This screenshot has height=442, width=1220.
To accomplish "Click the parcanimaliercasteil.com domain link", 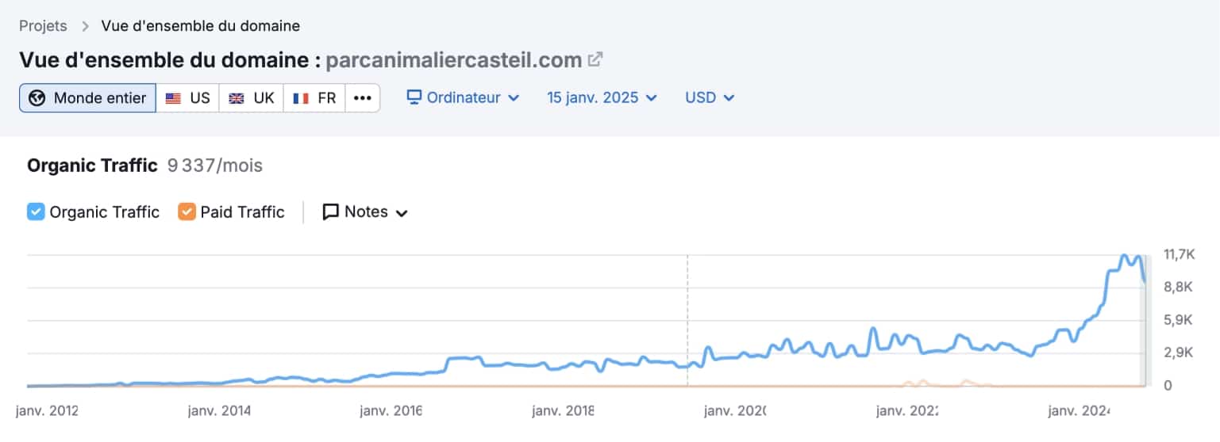I will point(454,60).
